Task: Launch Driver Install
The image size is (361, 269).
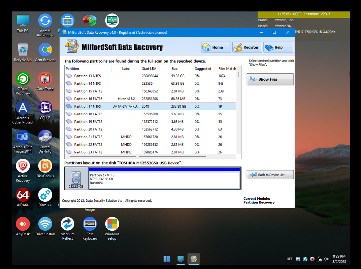Action: [x=45, y=227]
